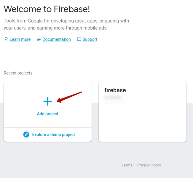Click the compass icon for demo project
Image resolution: width=193 pixels, height=178 pixels.
click(x=26, y=135)
